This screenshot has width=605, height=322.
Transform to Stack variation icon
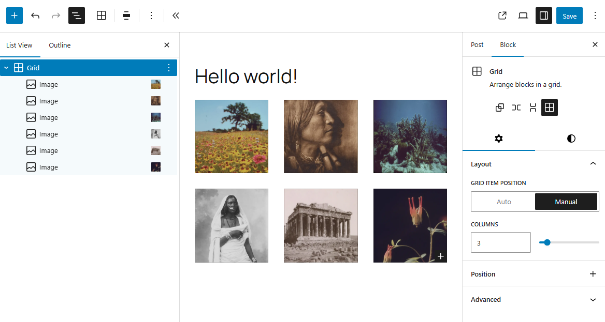tap(533, 108)
